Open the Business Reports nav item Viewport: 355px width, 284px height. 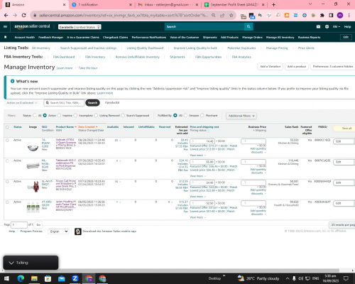pos(309,38)
